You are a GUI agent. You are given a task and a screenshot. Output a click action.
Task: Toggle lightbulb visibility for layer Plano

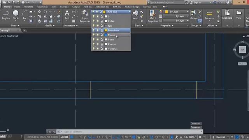[x=94, y=39]
